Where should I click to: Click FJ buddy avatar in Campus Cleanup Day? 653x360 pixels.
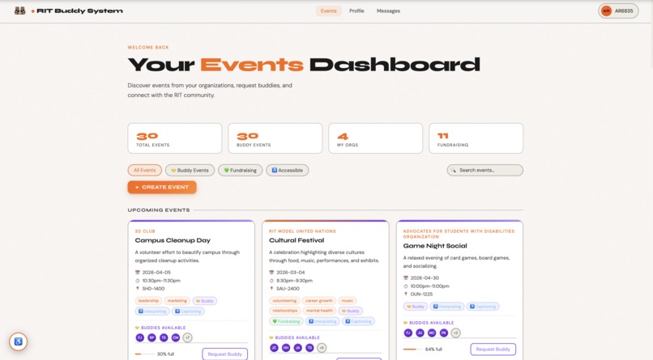tap(140, 337)
